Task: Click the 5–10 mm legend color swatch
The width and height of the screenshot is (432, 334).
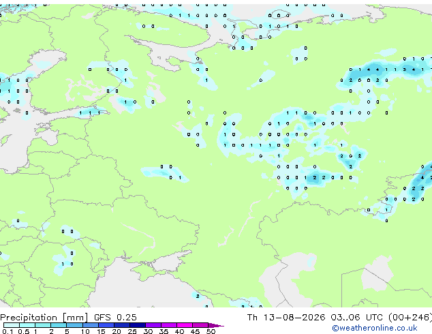Action: point(74,325)
